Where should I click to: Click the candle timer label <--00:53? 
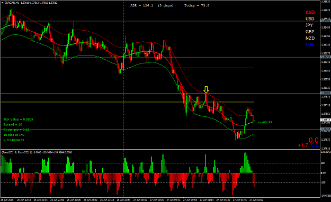tap(265, 122)
